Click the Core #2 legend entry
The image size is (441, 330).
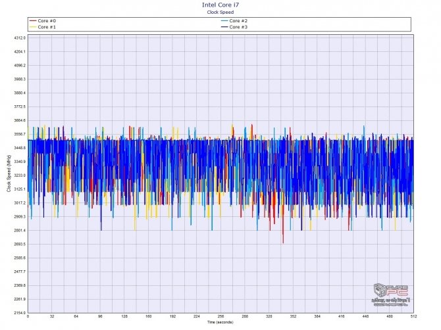pos(234,21)
